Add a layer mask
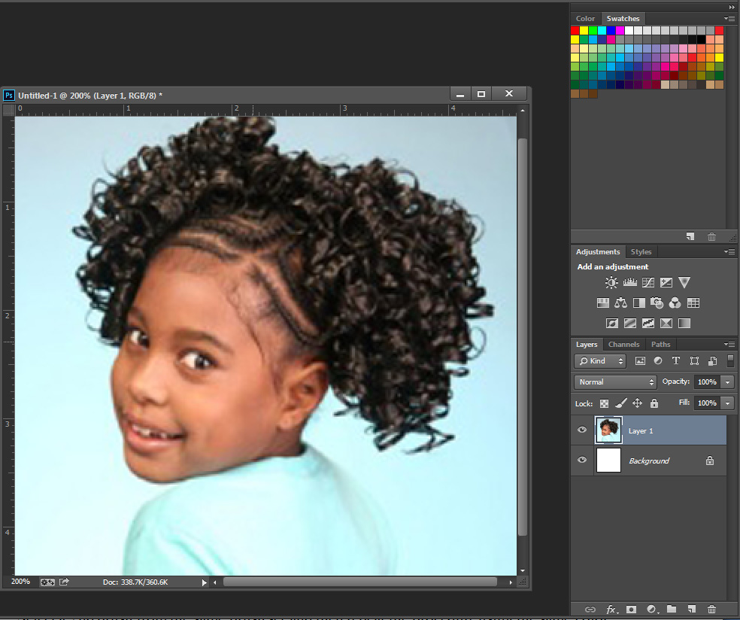The width and height of the screenshot is (740, 620). point(631,609)
